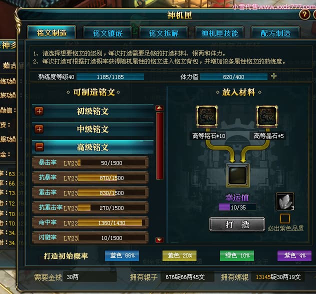Select the crafted inscription output slot
Image resolution: width=316 pixels, height=294 pixels.
click(237, 175)
